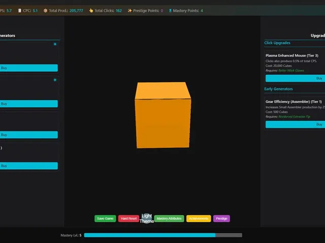Click the Mastery Points value 4

pos(202,11)
